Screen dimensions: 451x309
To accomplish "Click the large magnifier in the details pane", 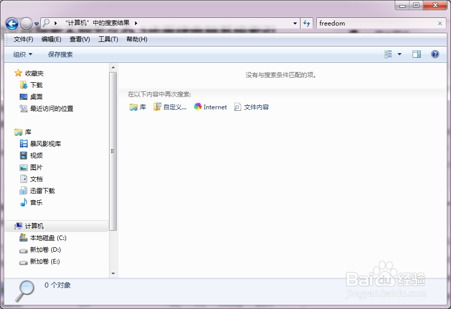I will (25, 291).
